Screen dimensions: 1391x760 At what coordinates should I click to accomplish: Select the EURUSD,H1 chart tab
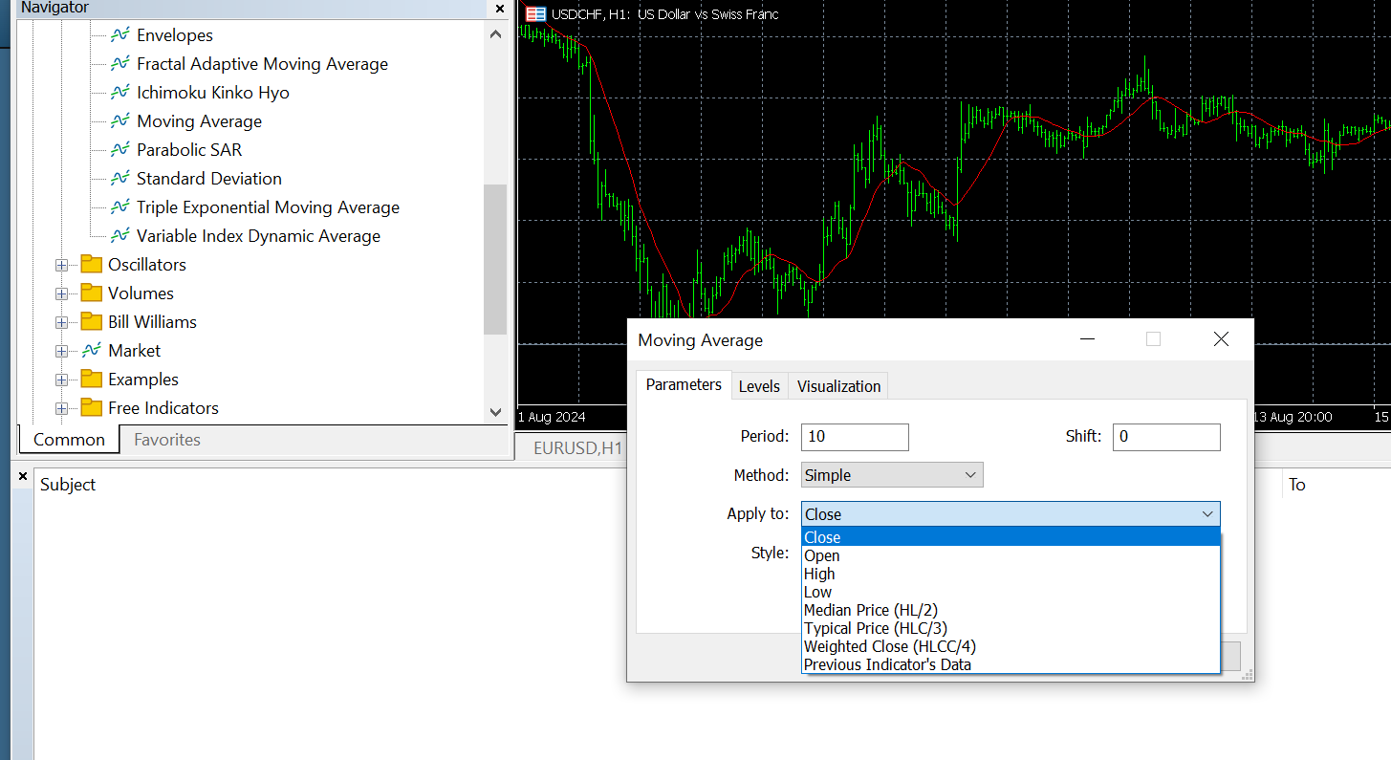pyautogui.click(x=577, y=447)
